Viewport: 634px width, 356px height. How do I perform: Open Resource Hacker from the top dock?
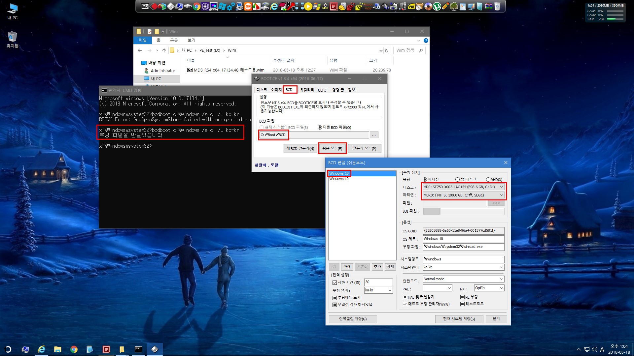(x=368, y=6)
